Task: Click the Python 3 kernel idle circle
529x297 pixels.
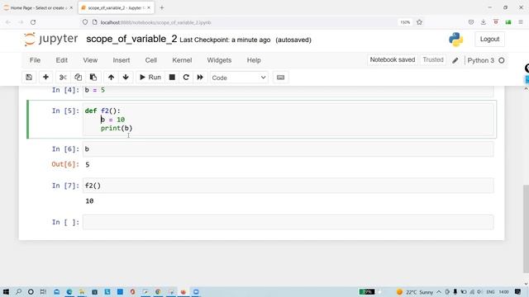Action: 502,60
